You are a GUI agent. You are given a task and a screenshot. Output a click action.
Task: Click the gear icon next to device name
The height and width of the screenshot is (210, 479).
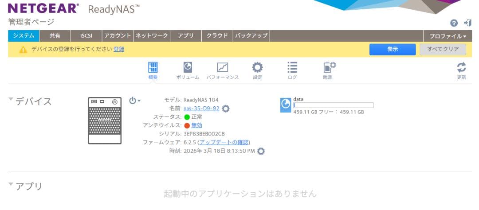click(x=226, y=109)
